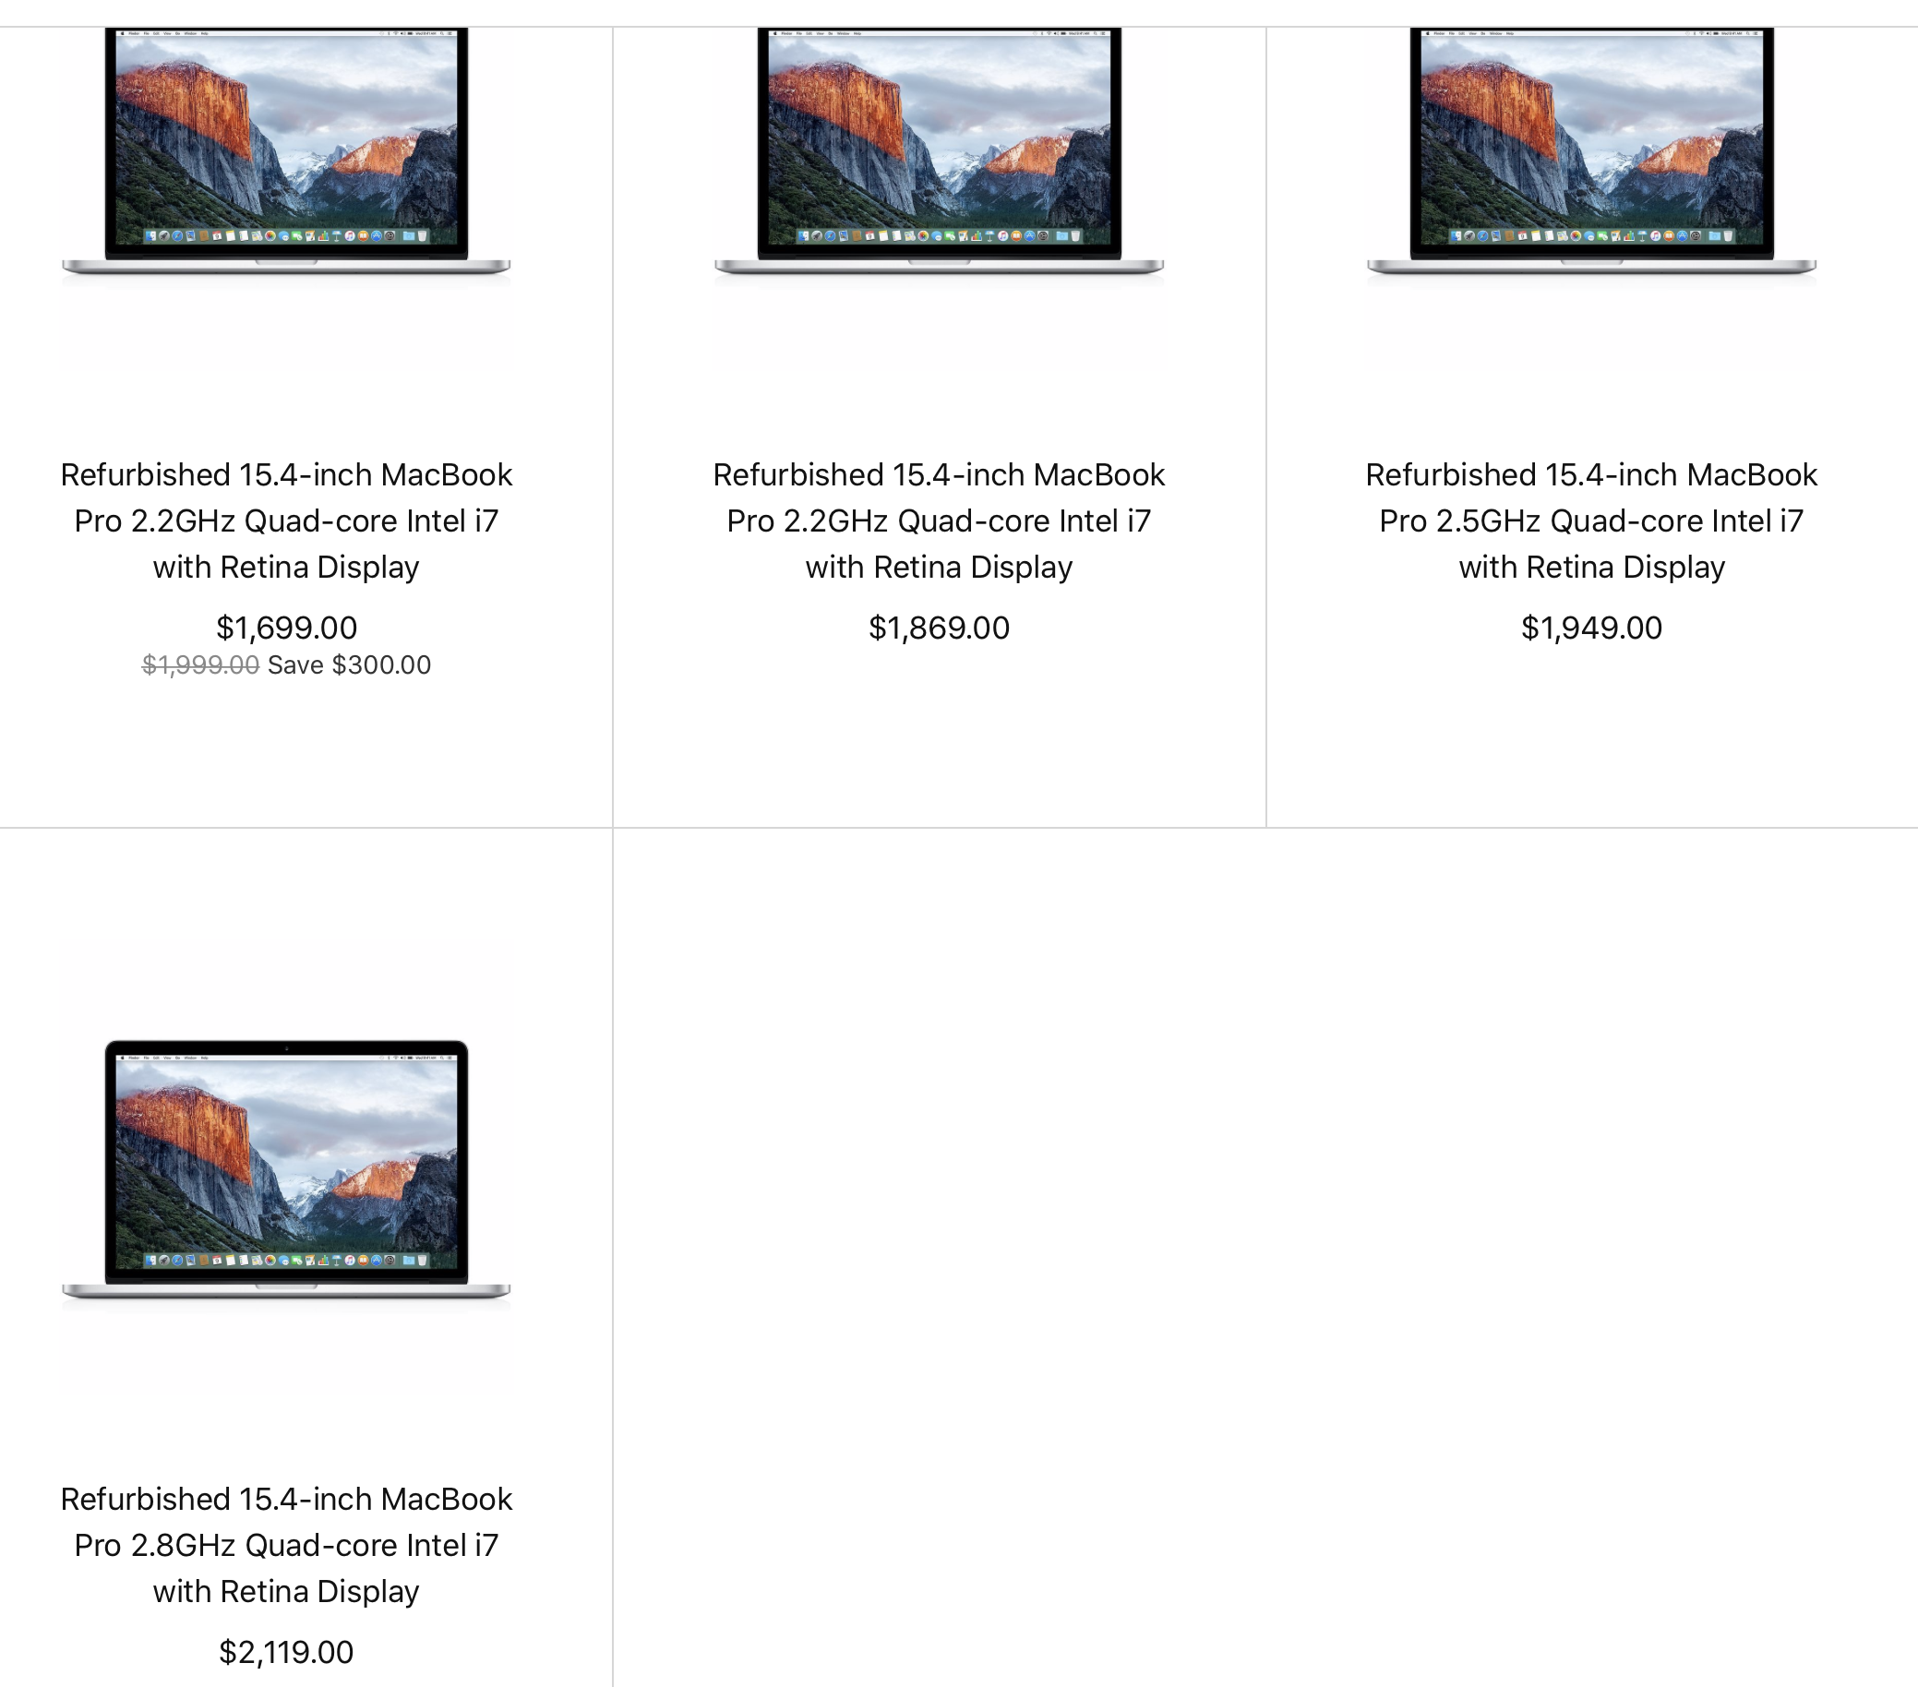Screen dimensions: 1918x1687
Task: Select the $1,949.00 price
Action: tap(1591, 628)
